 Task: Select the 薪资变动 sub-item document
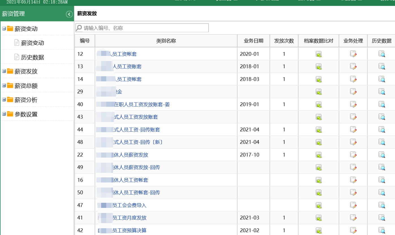pos(32,43)
